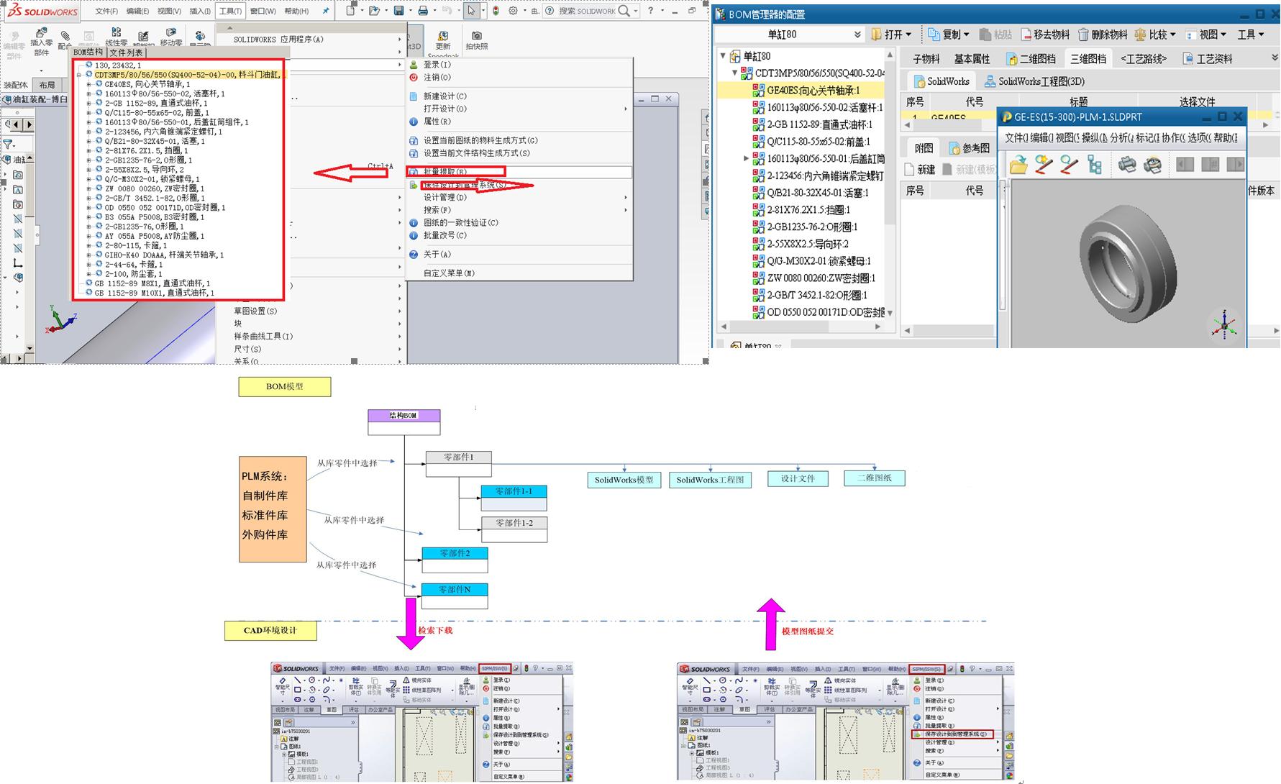Expand the 160113φ80/56-550-01 后盖缸筒 tree node
Screen dimensions: 1281x784
(x=746, y=158)
